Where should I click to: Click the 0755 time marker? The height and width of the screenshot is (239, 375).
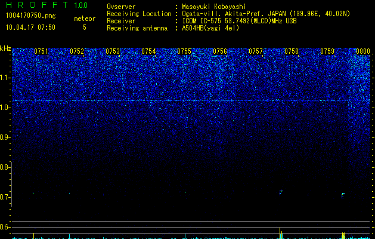tap(184, 51)
